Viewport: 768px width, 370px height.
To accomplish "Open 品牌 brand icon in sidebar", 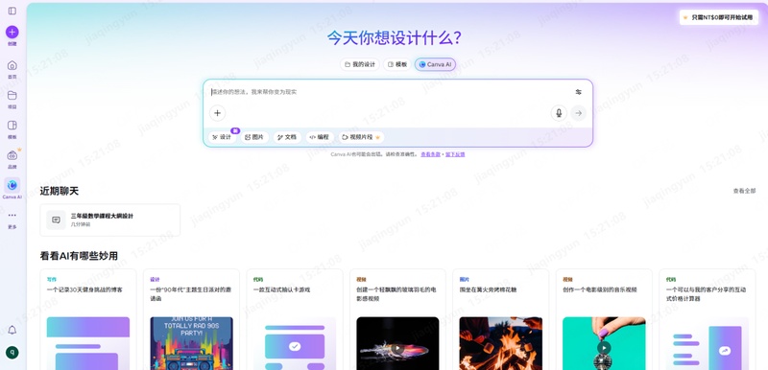I will click(12, 155).
